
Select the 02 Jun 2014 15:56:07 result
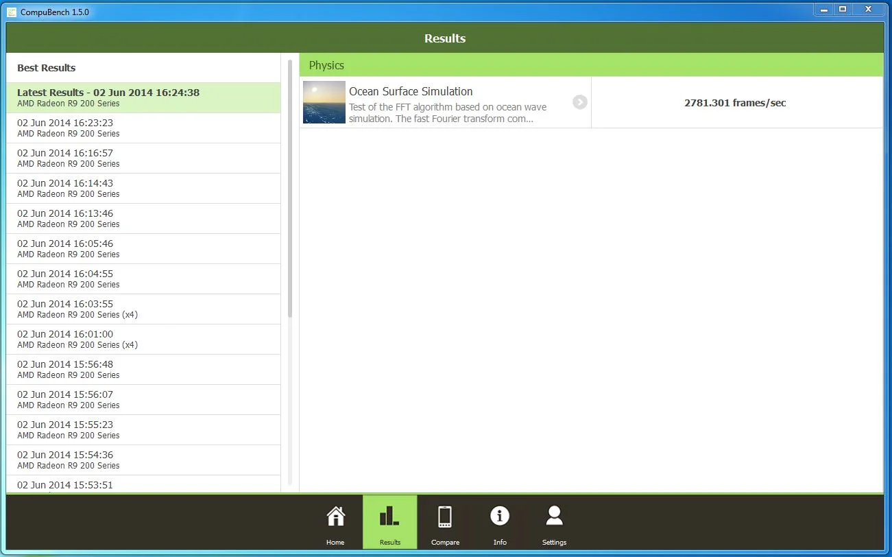(x=143, y=400)
